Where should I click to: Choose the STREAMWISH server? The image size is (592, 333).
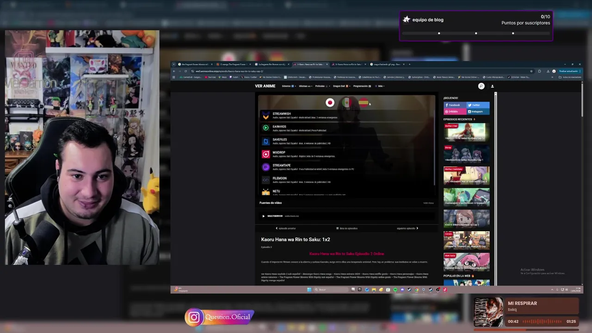pyautogui.click(x=346, y=115)
